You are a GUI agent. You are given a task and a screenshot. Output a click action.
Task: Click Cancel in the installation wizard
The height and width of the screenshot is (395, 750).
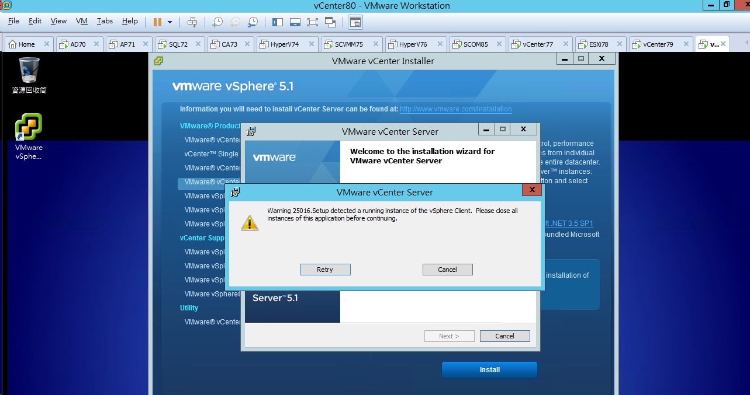tap(504, 336)
